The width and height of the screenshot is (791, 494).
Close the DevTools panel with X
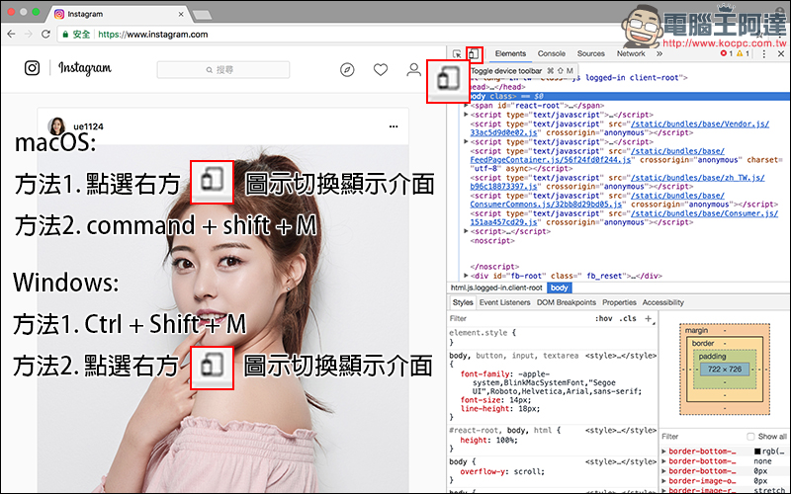(781, 53)
